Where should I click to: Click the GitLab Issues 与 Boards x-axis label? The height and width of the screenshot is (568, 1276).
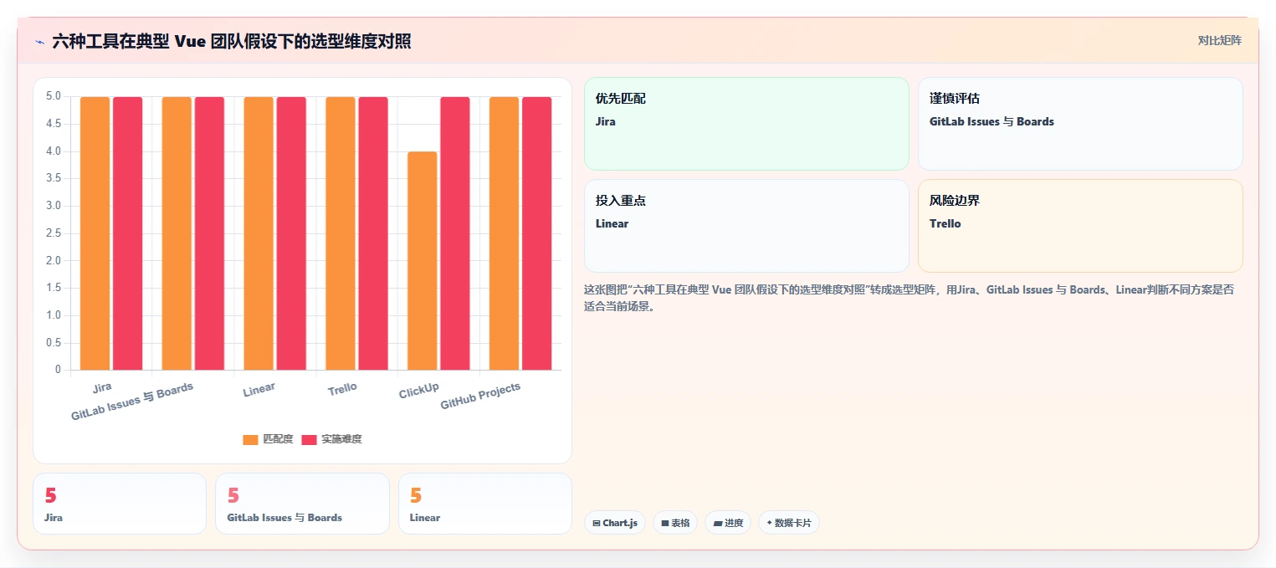click(132, 402)
